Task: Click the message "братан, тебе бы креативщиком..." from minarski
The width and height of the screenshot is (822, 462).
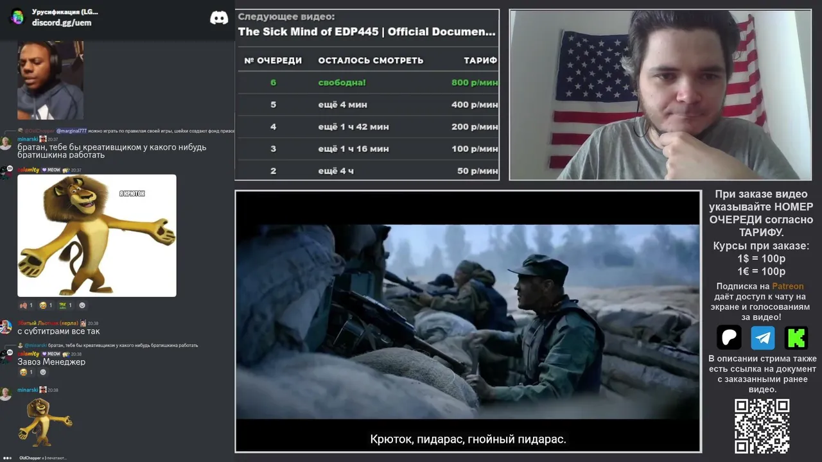Action: click(112, 151)
